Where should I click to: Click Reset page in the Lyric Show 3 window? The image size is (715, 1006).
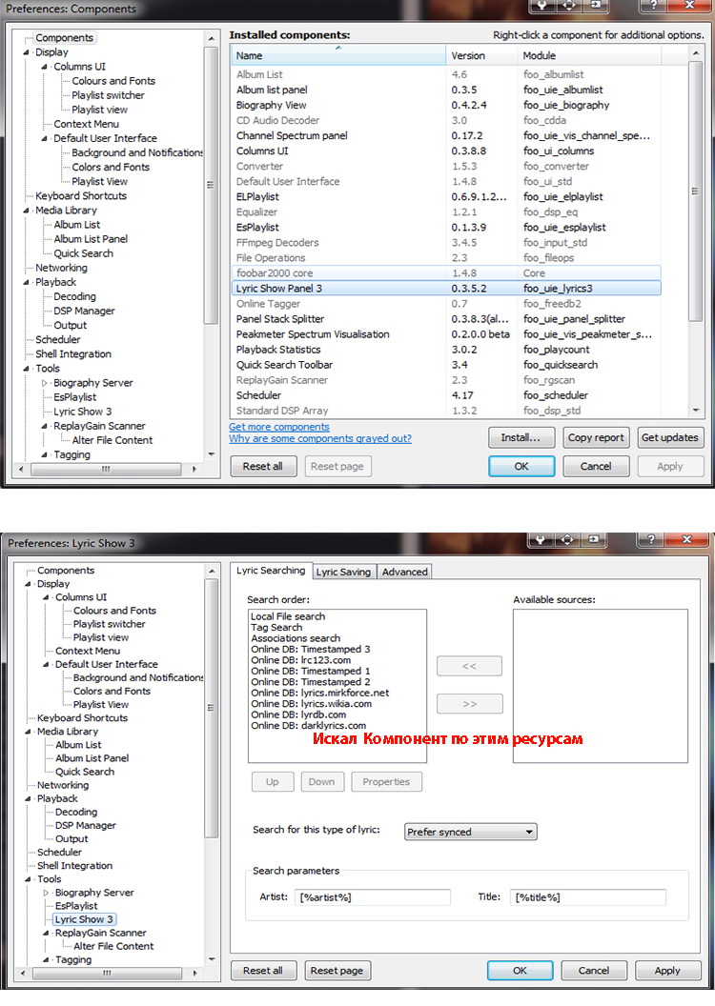point(337,971)
